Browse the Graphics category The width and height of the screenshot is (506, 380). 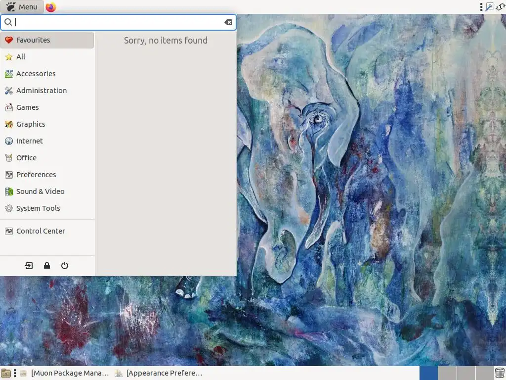tap(47, 124)
